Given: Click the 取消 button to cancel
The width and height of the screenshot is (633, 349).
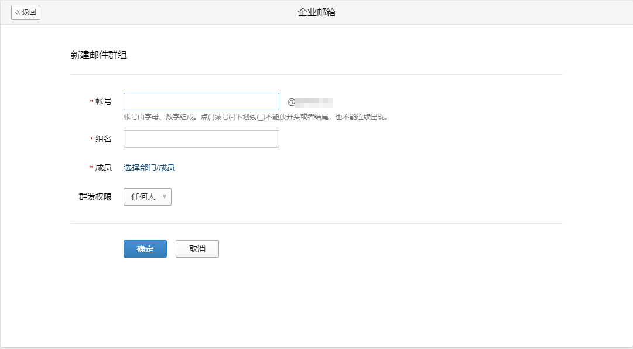Looking at the screenshot, I should tap(197, 248).
